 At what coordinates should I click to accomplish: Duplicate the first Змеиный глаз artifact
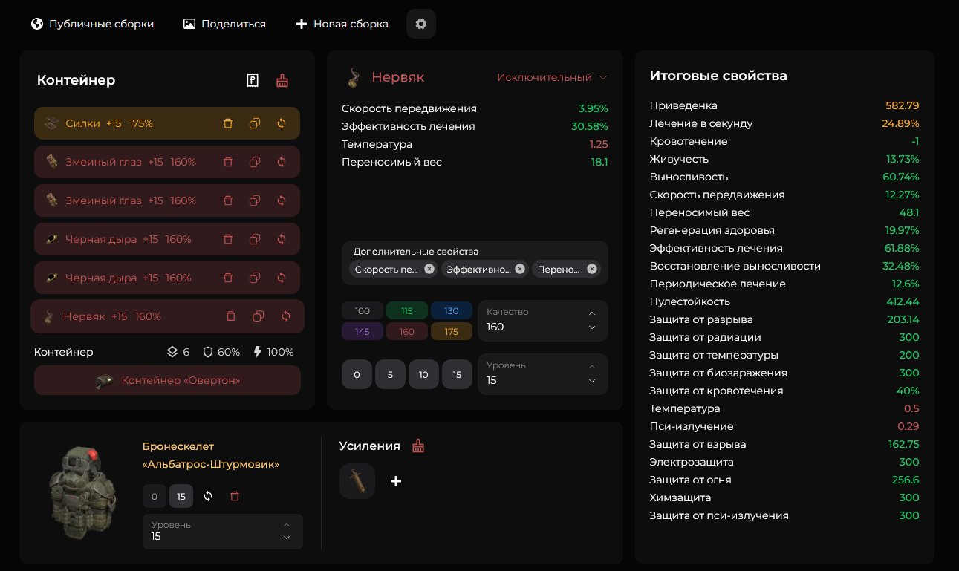(255, 162)
